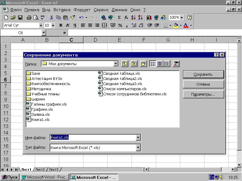The image size is (242, 181).
Task: Click the Insert Hyperlink globe icon
Action: [x=103, y=17]
